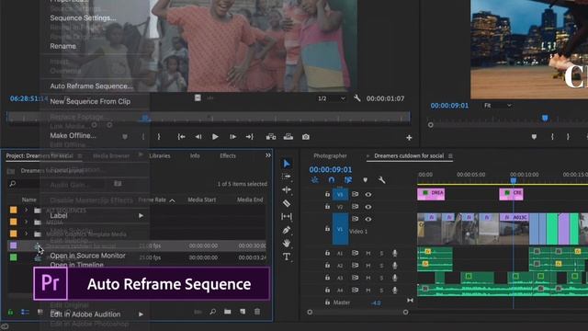Expand the first orange-labeled bin
Image resolution: width=588 pixels, height=331 pixels.
[27, 211]
